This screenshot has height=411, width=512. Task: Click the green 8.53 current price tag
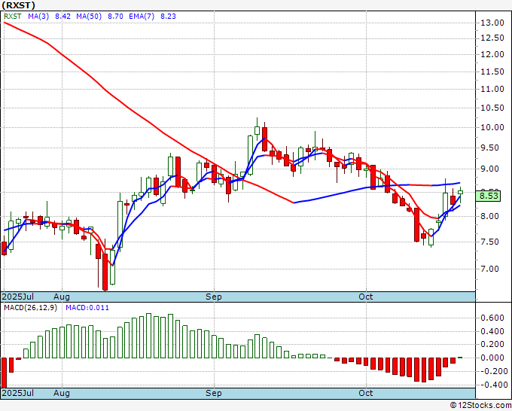click(488, 196)
